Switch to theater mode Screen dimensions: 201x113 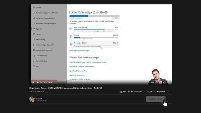165,83
